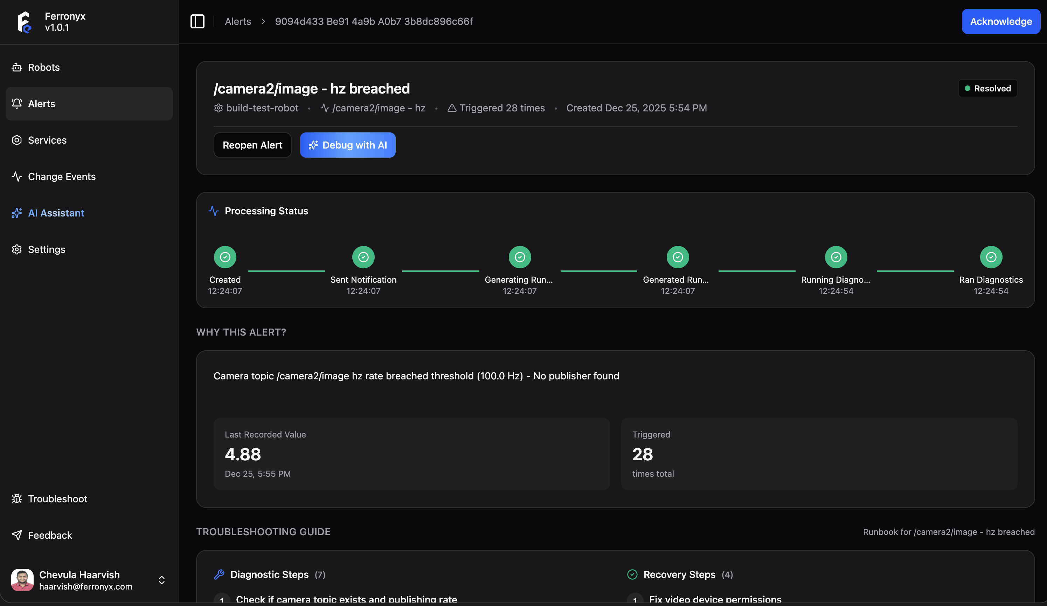
Task: Expand the Diagnostic Steps section header
Action: coord(269,574)
